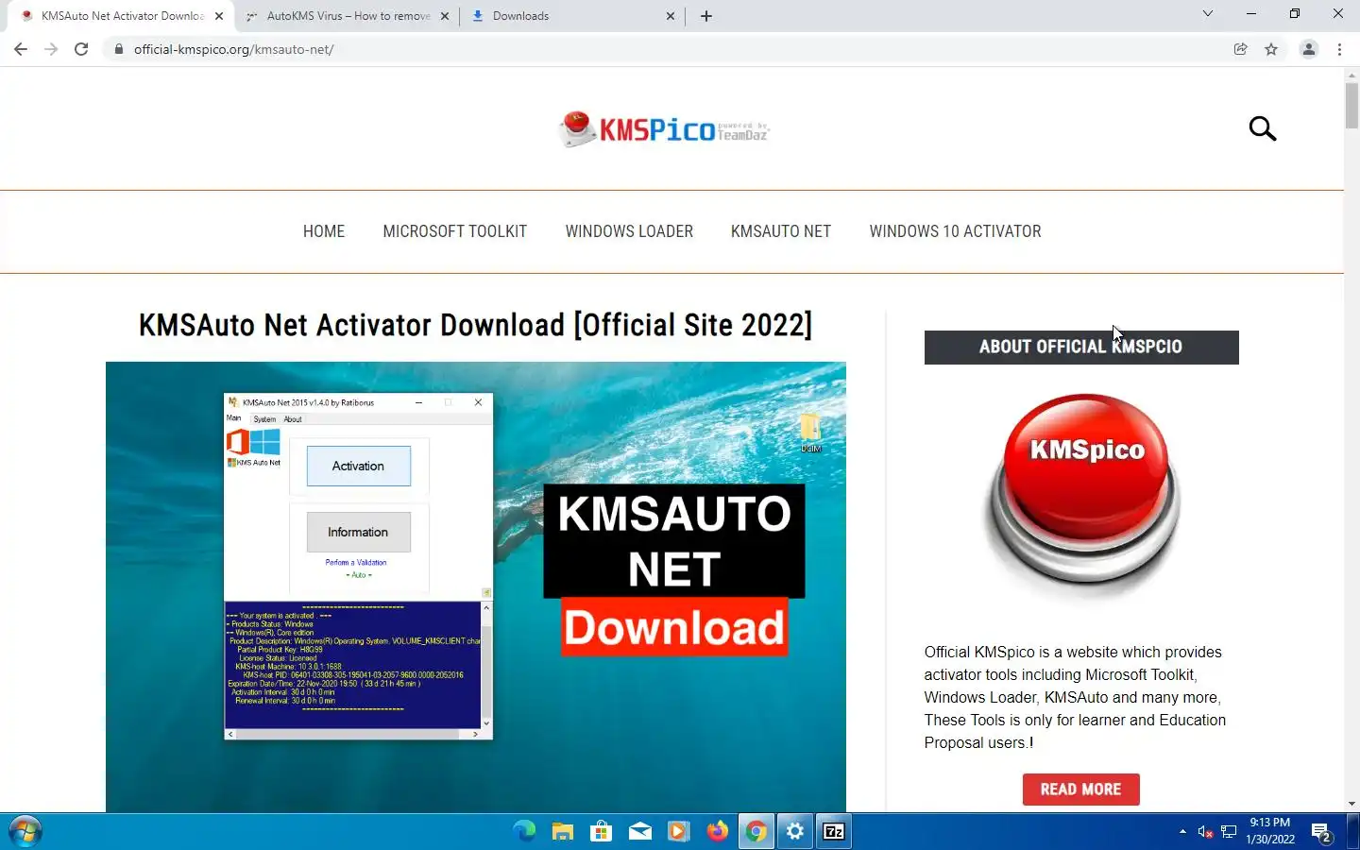Image resolution: width=1360 pixels, height=850 pixels.
Task: Open the notification center icon
Action: [x=1321, y=832]
